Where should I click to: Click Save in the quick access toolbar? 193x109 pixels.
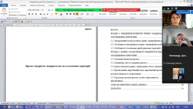click(x=2, y=21)
